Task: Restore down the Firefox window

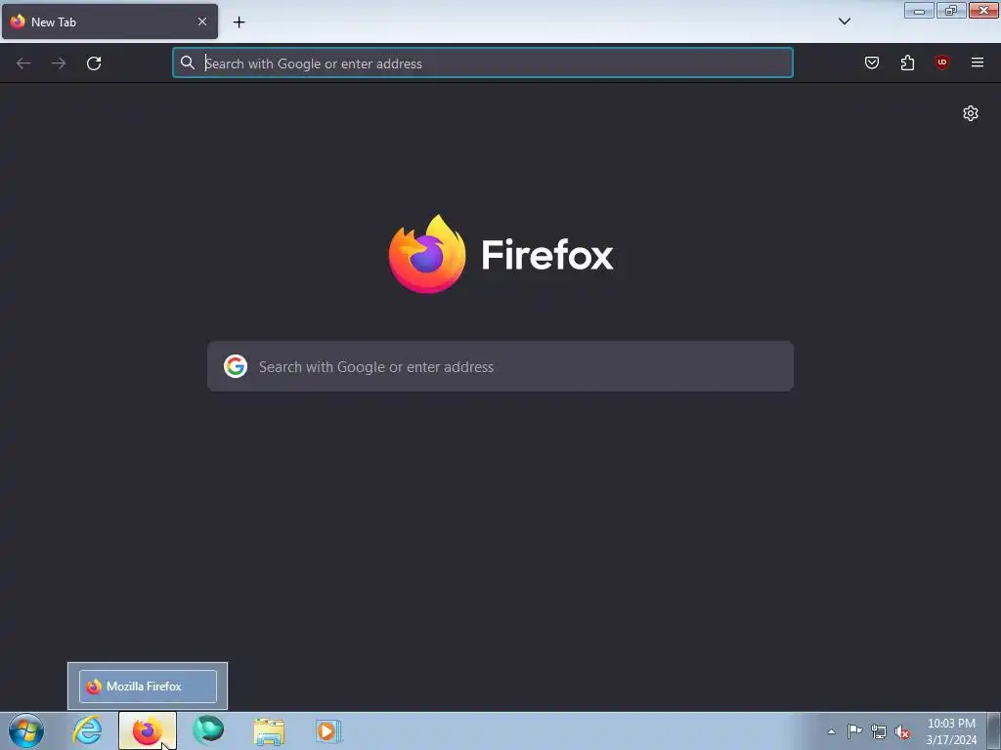Action: click(x=951, y=11)
